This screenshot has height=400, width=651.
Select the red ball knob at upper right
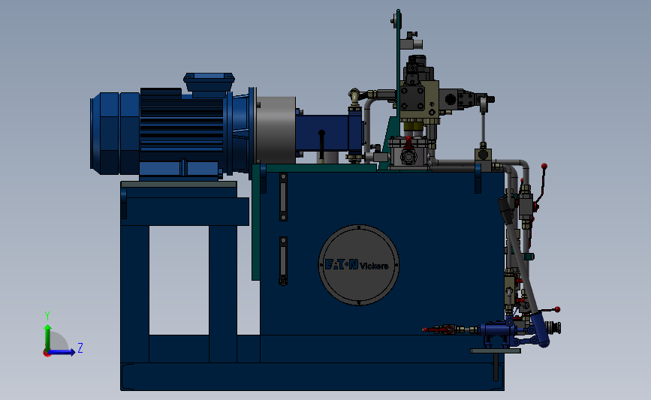[x=544, y=167]
